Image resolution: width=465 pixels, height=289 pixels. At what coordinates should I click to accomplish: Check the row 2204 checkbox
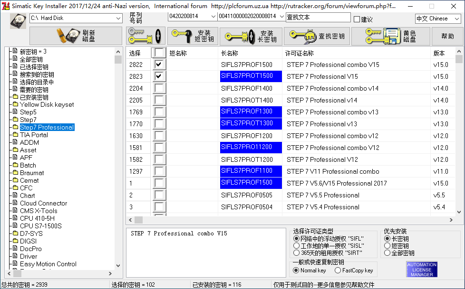(159, 88)
